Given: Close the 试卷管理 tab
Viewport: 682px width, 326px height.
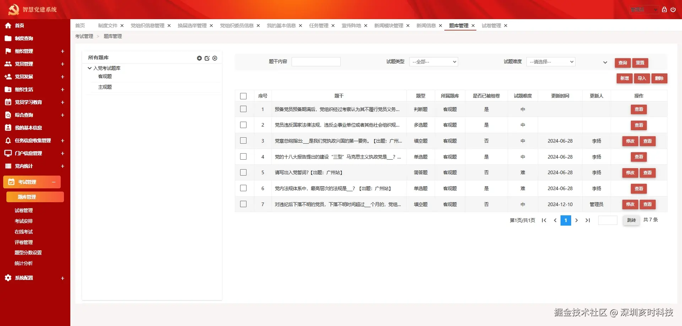Looking at the screenshot, I should [x=506, y=26].
